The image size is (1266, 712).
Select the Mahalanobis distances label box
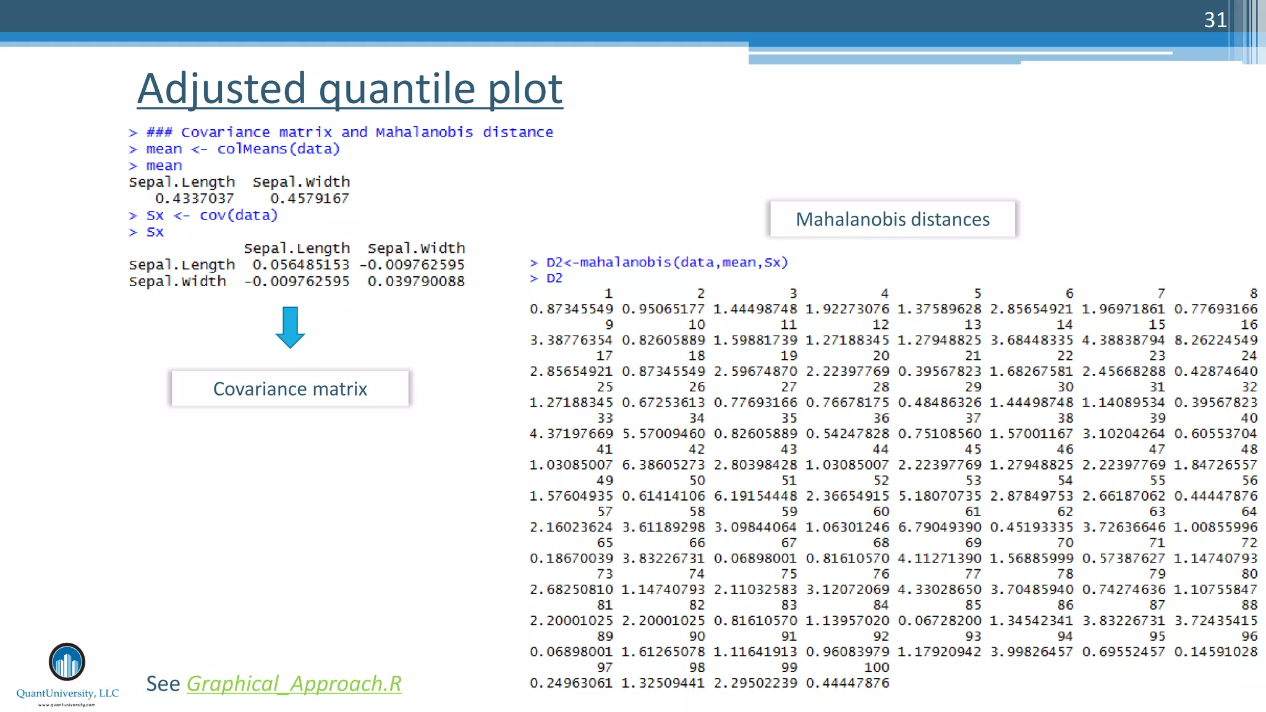click(x=893, y=219)
